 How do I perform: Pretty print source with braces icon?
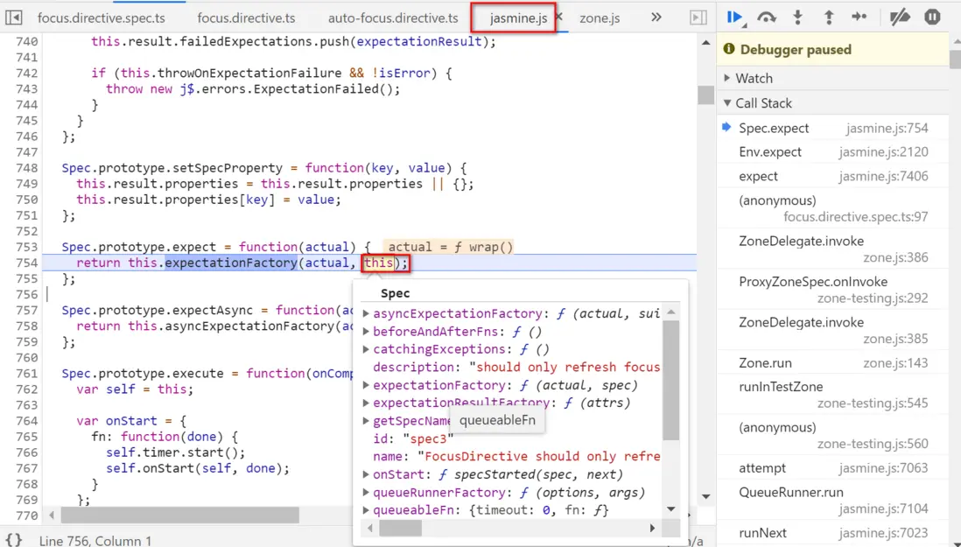(14, 540)
